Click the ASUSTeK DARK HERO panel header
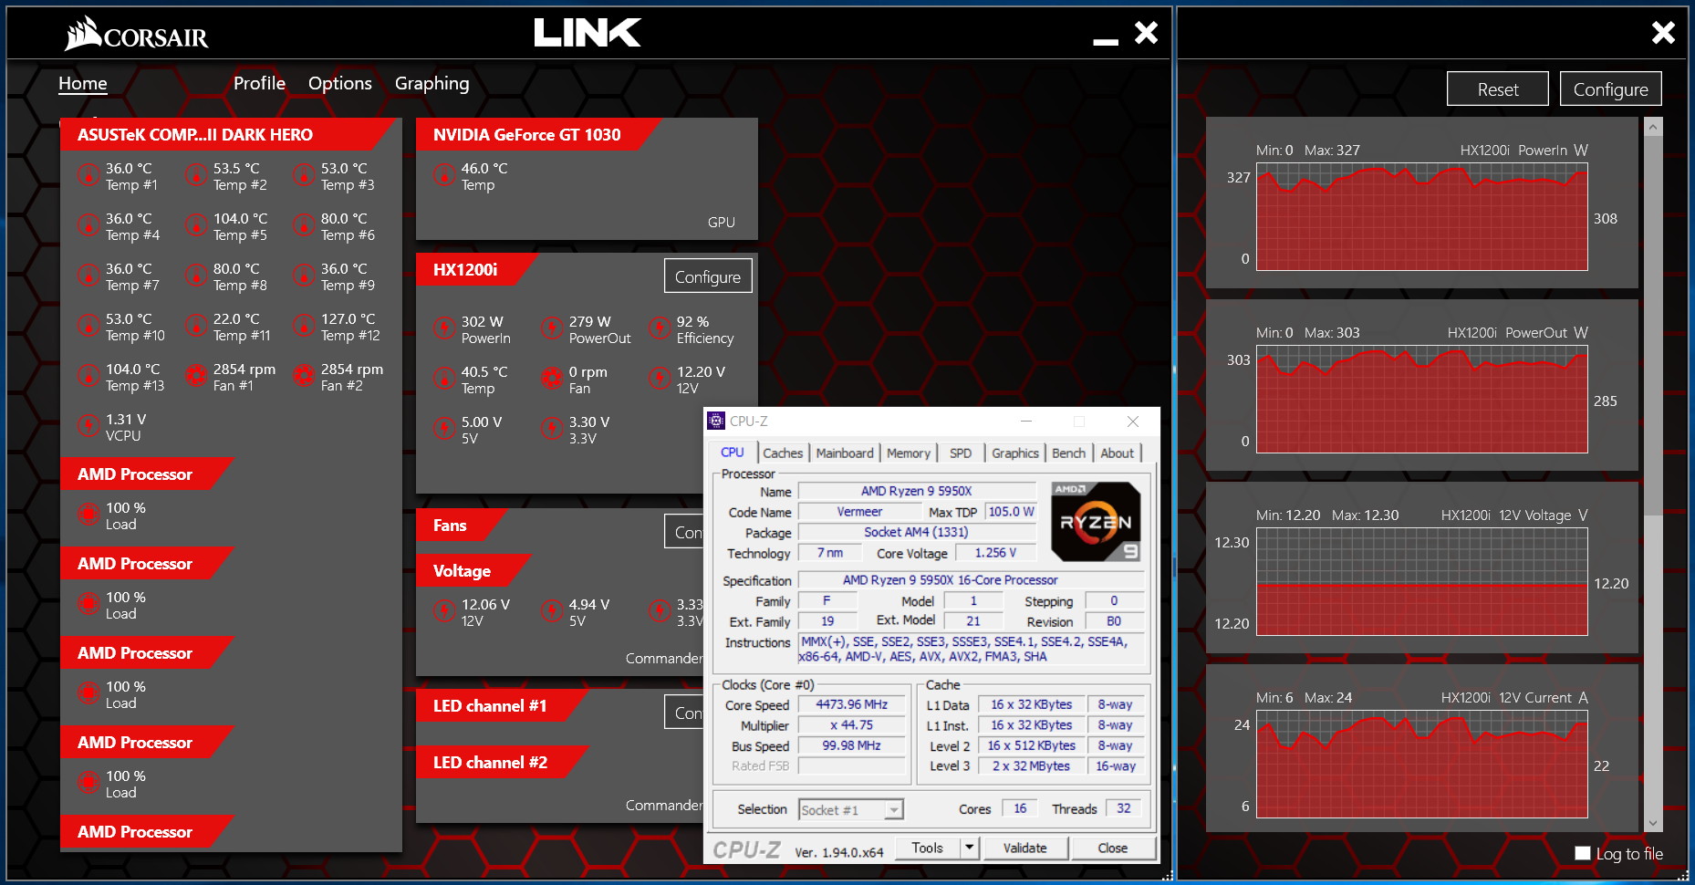 [x=228, y=135]
